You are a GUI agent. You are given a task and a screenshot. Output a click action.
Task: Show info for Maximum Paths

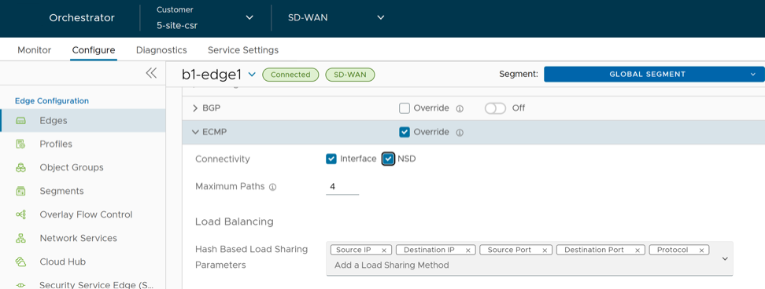point(273,187)
